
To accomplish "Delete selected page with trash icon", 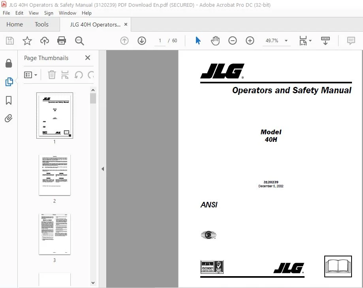I will click(52, 75).
